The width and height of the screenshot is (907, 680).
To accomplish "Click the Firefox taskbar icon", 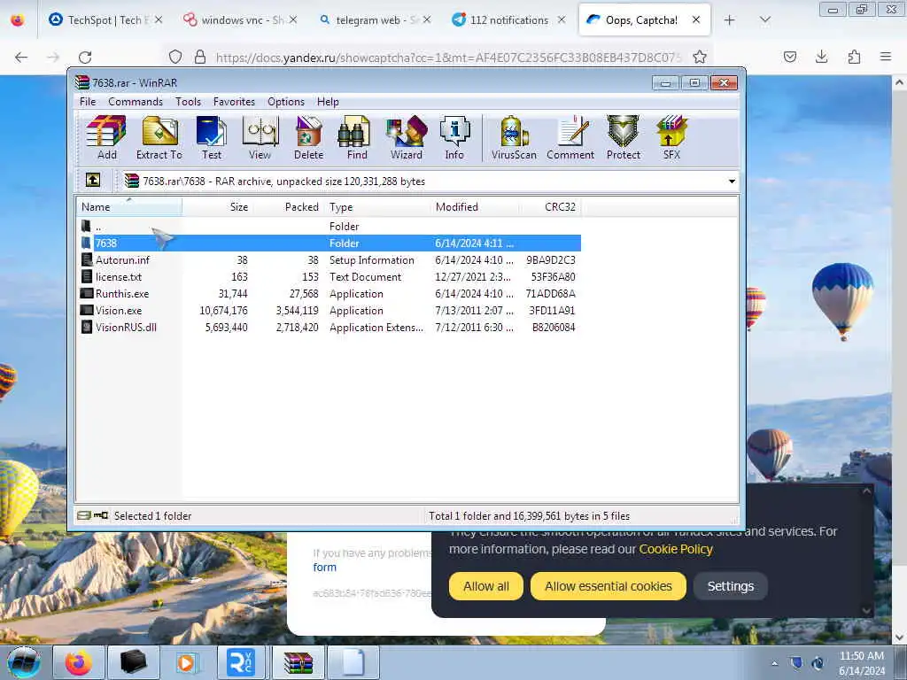I will point(78,662).
